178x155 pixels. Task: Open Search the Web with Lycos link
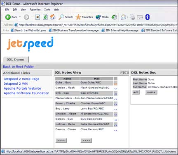[x=28, y=30]
